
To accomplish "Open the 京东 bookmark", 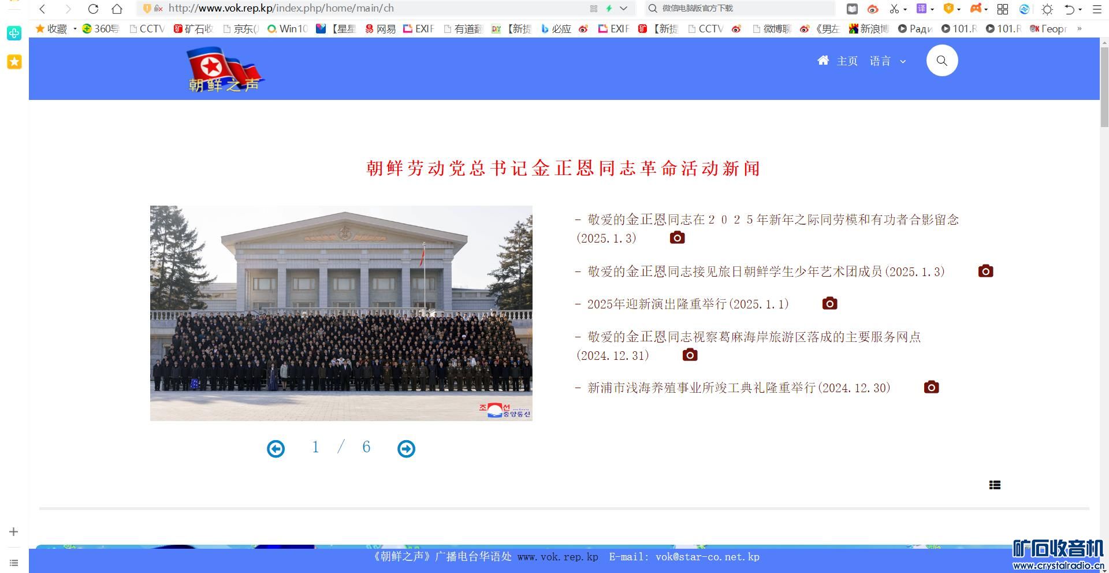I will click(241, 29).
